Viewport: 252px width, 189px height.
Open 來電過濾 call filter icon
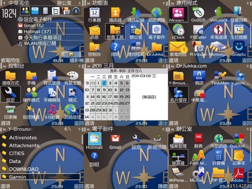click(219, 30)
